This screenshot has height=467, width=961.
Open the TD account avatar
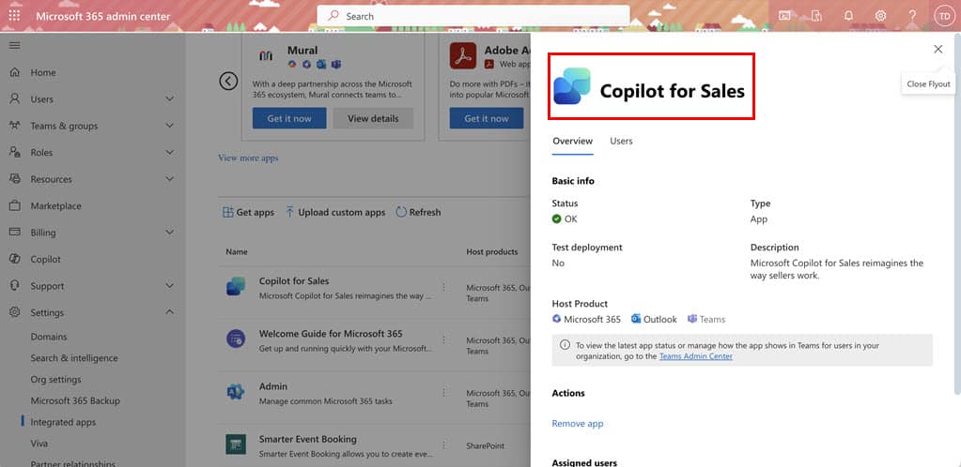click(944, 16)
